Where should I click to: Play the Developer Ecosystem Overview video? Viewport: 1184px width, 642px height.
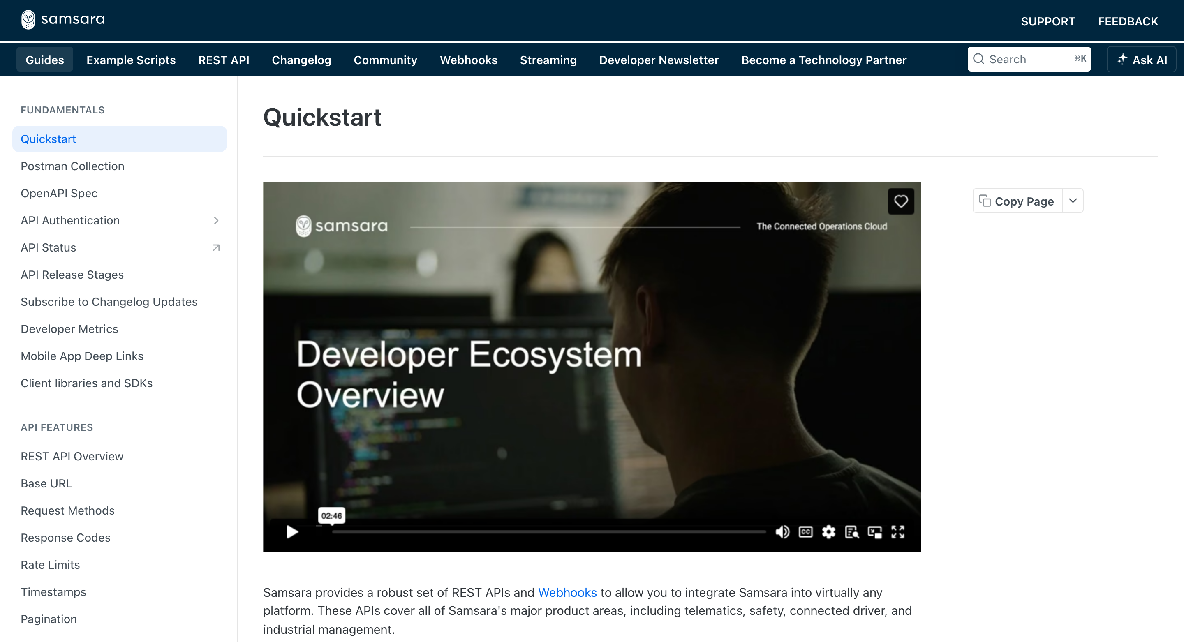pos(292,532)
